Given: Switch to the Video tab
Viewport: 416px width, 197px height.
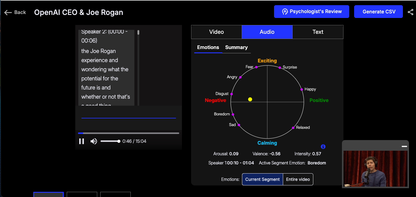Looking at the screenshot, I should [x=216, y=32].
